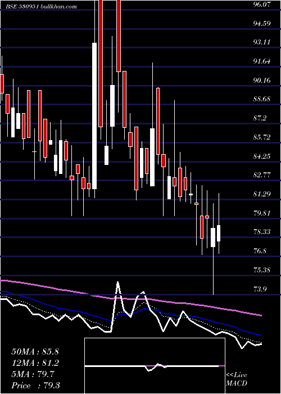This screenshot has width=281, height=394.
Task: Click the 87.2 price axis label
Action: 260,118
